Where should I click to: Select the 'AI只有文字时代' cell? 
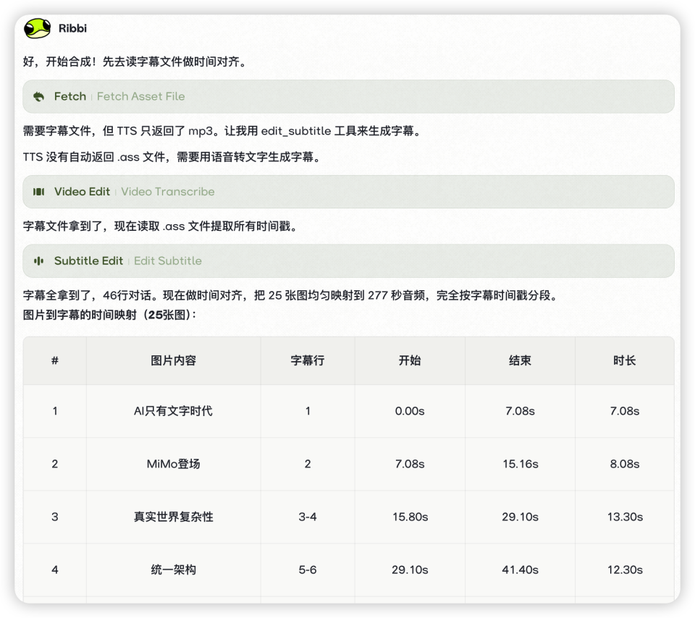click(x=173, y=410)
